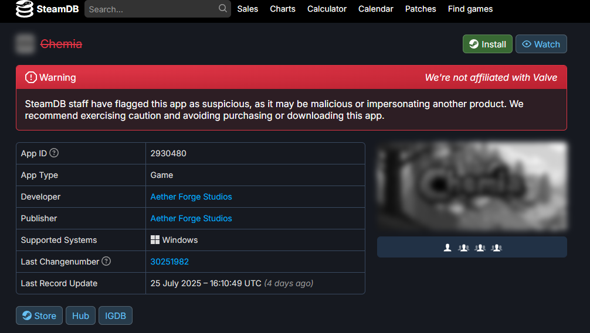Select the App ID value 2930480

tap(168, 153)
